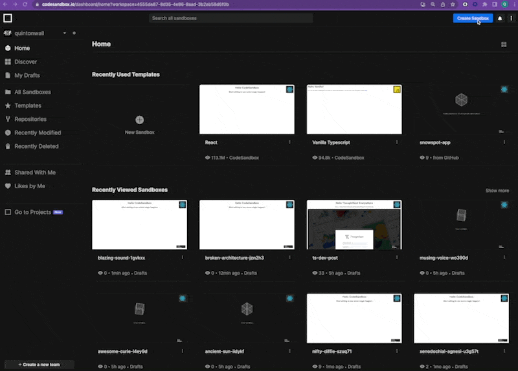Click the Recently Used Templates heading
This screenshot has height=371, width=518.
126,74
